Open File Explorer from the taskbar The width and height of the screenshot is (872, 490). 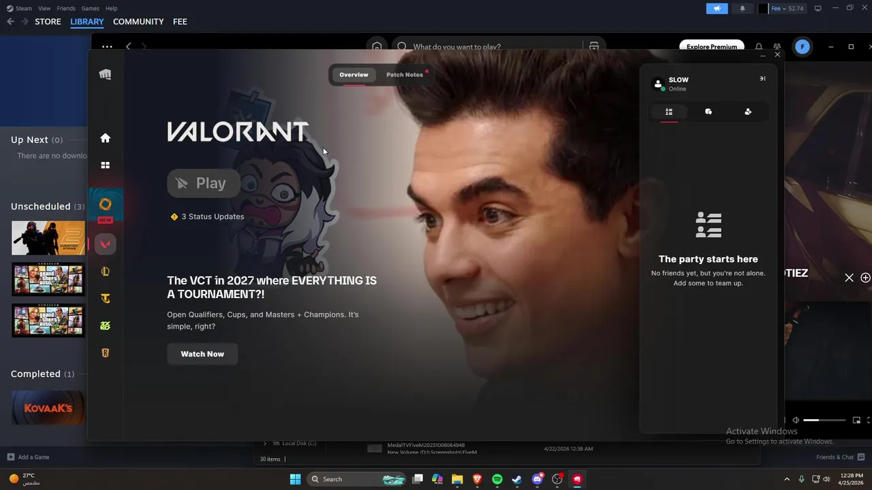pyautogui.click(x=457, y=479)
